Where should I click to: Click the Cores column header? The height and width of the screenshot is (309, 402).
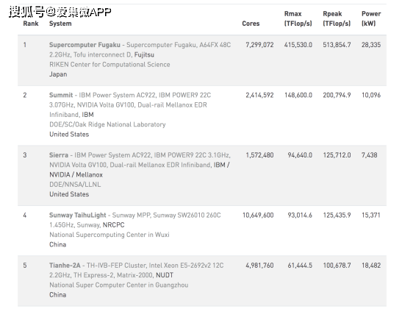point(251,24)
